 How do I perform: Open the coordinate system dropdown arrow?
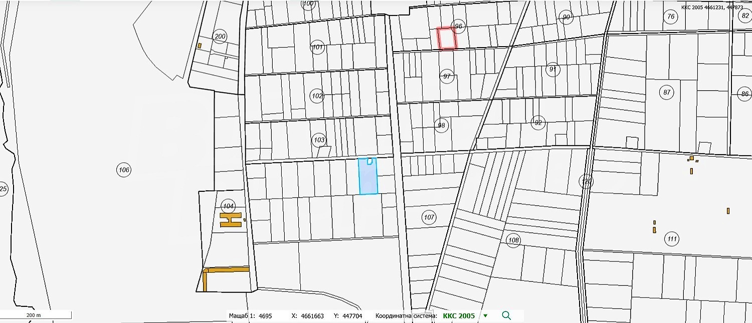coord(485,315)
